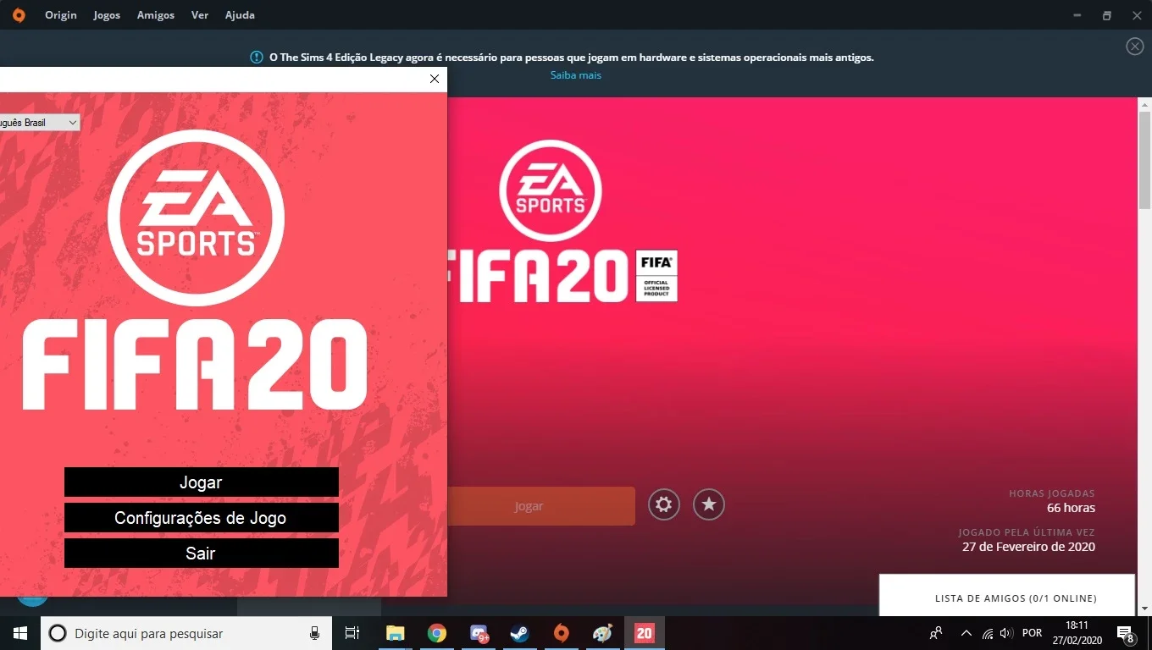This screenshot has width=1152, height=650.
Task: Open game settings gear icon in Origin
Action: (664, 505)
